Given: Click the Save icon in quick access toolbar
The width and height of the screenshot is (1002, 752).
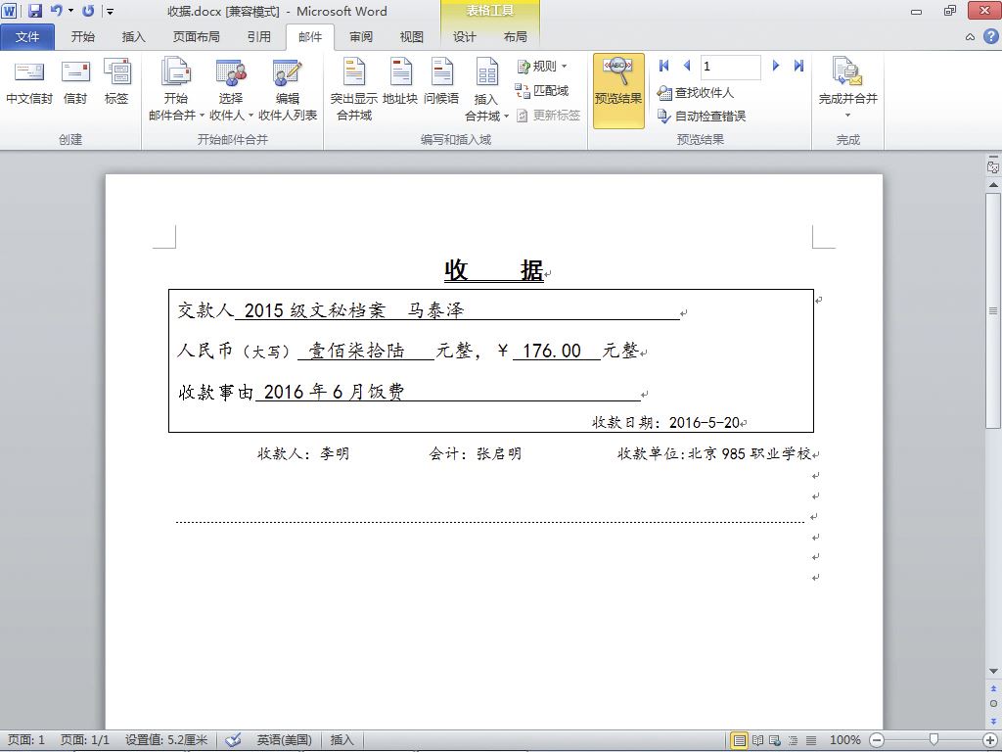Looking at the screenshot, I should coord(34,11).
